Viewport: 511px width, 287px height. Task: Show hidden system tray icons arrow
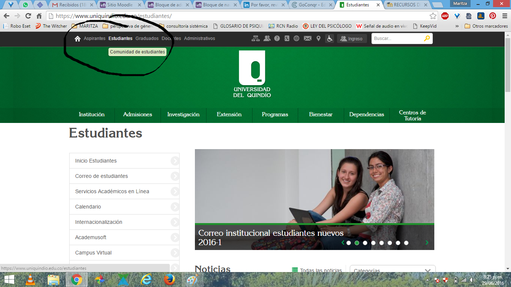tap(427, 280)
